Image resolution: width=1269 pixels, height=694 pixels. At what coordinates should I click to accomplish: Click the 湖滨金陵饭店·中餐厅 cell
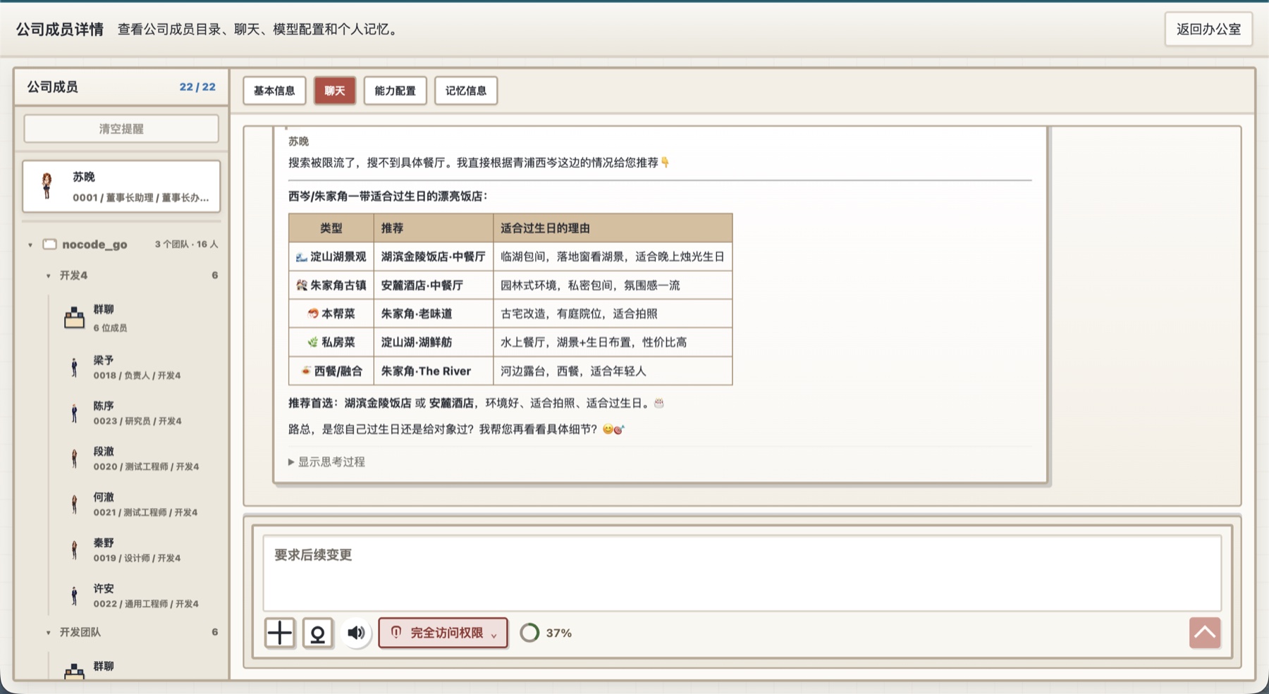point(433,257)
